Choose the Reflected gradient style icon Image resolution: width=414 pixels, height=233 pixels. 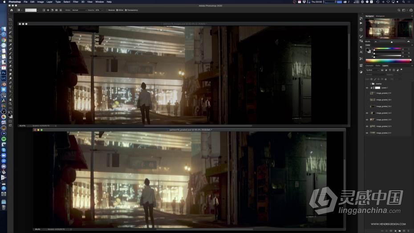click(57, 10)
